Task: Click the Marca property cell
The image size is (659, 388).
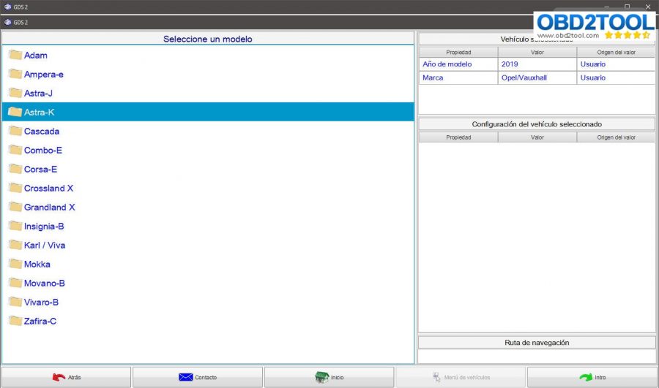Action: 458,77
